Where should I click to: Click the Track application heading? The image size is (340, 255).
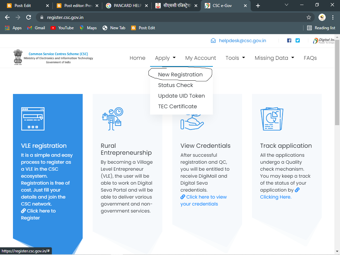(x=286, y=146)
